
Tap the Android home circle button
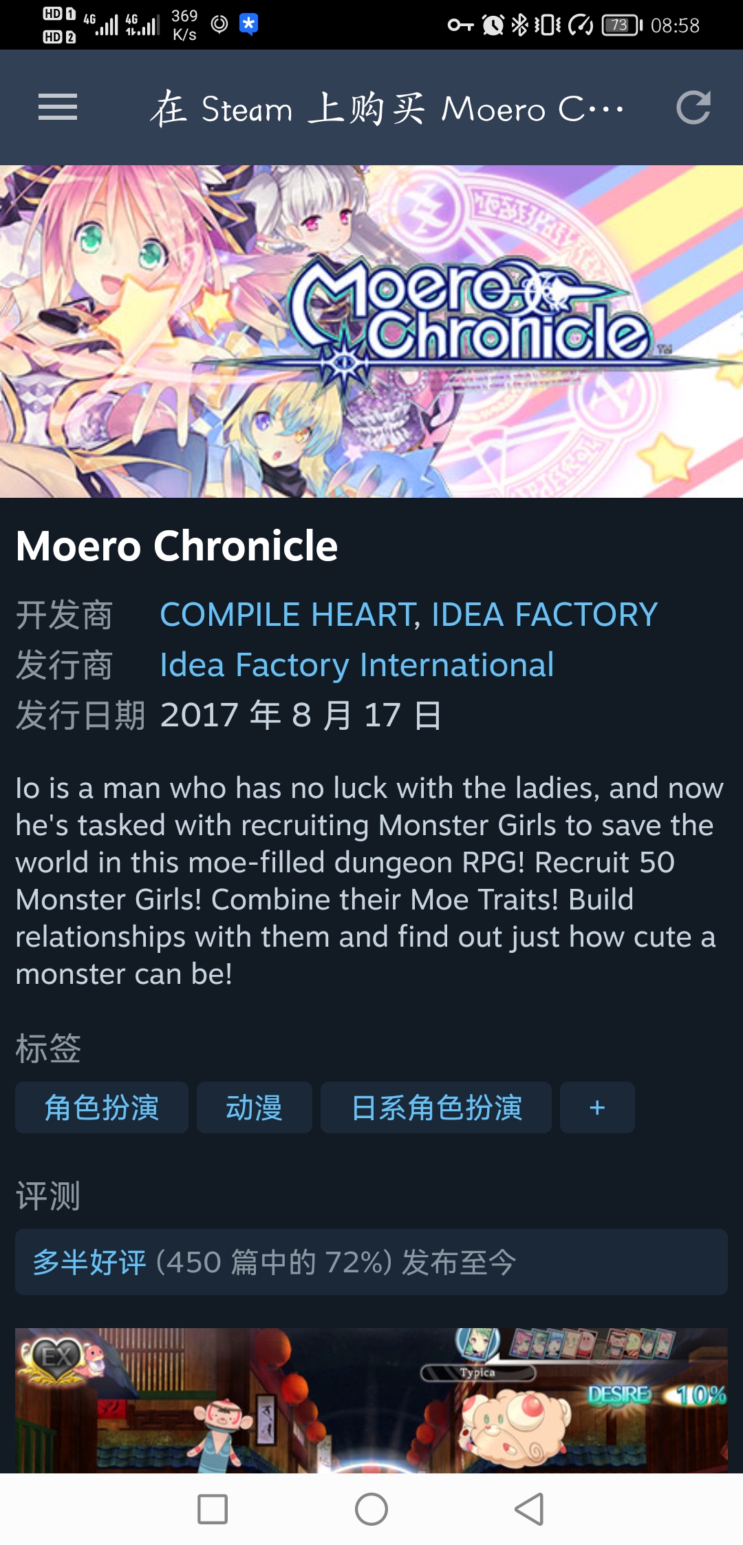pos(371,1509)
